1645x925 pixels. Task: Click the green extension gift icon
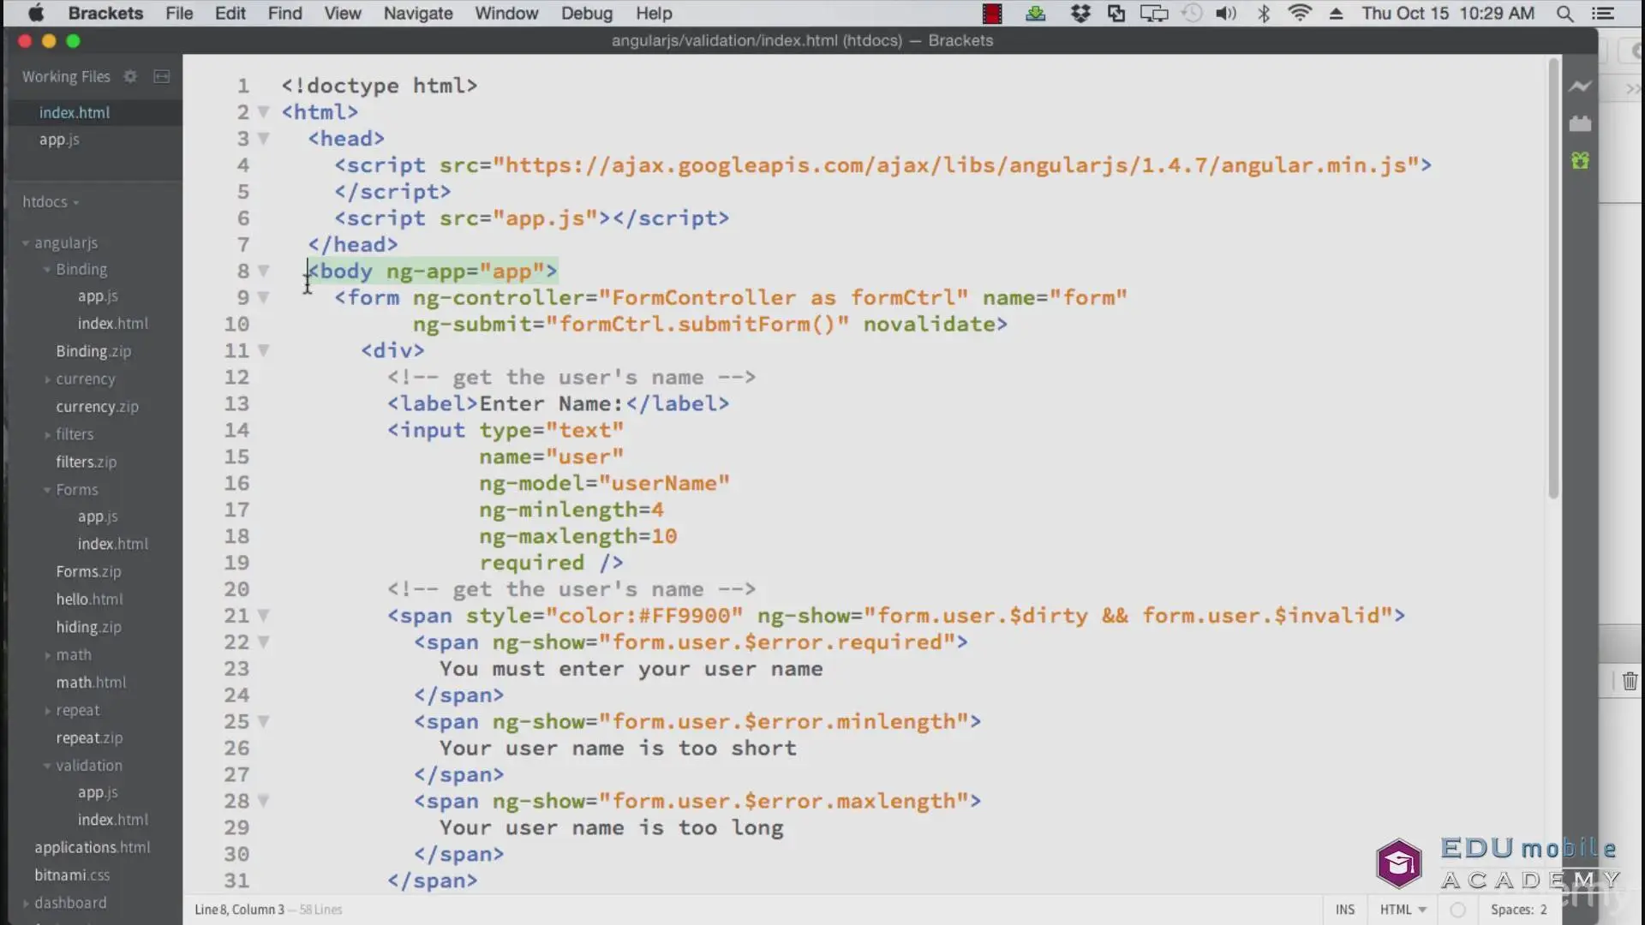[x=1580, y=161]
